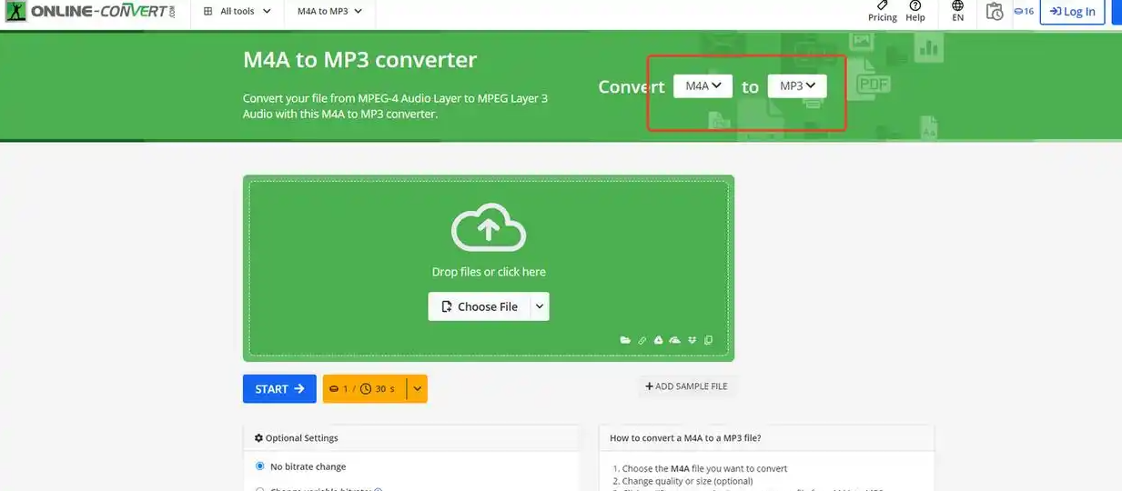Expand the MP3 target format dropdown

(797, 86)
